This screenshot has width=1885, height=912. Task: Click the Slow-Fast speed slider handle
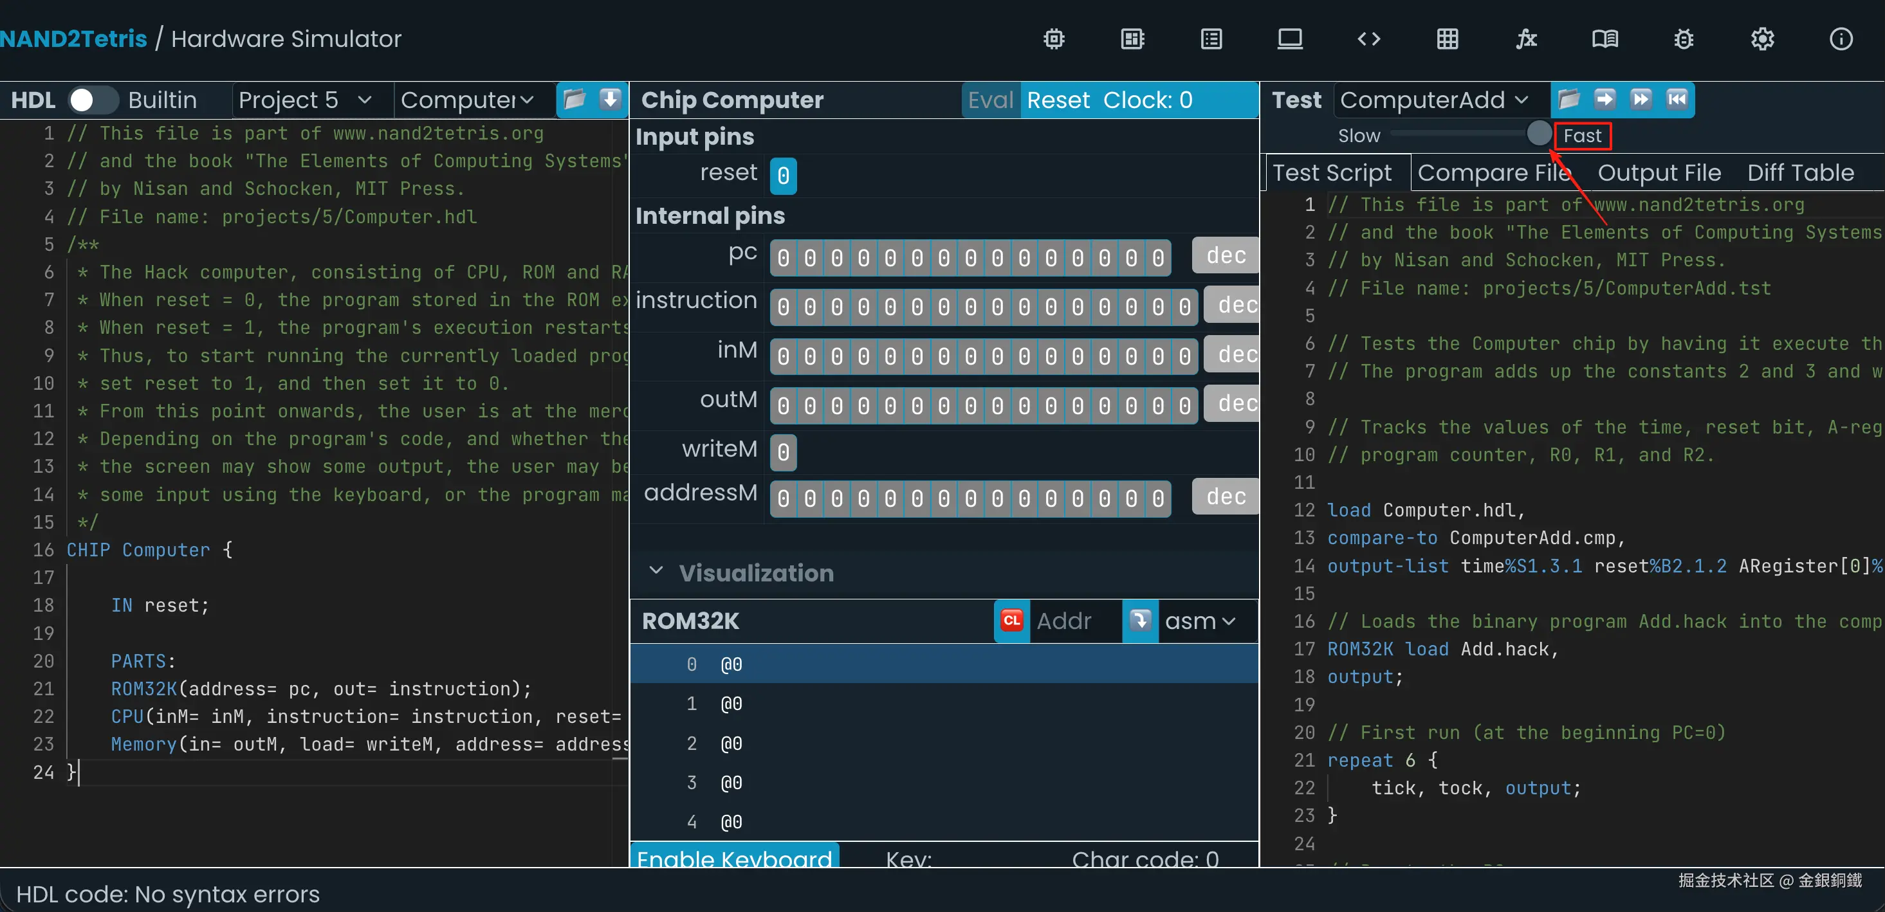click(x=1539, y=134)
